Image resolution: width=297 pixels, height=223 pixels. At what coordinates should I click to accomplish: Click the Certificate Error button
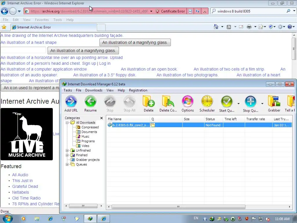171,11
